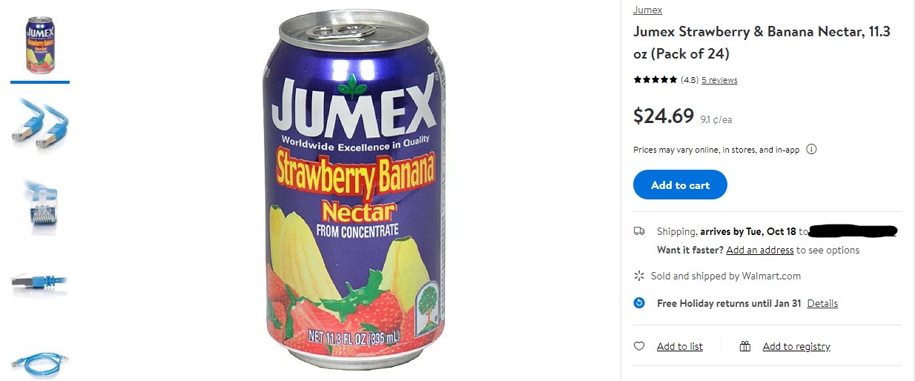This screenshot has height=381, width=915.
Task: View holiday returns Details
Action: click(x=822, y=303)
